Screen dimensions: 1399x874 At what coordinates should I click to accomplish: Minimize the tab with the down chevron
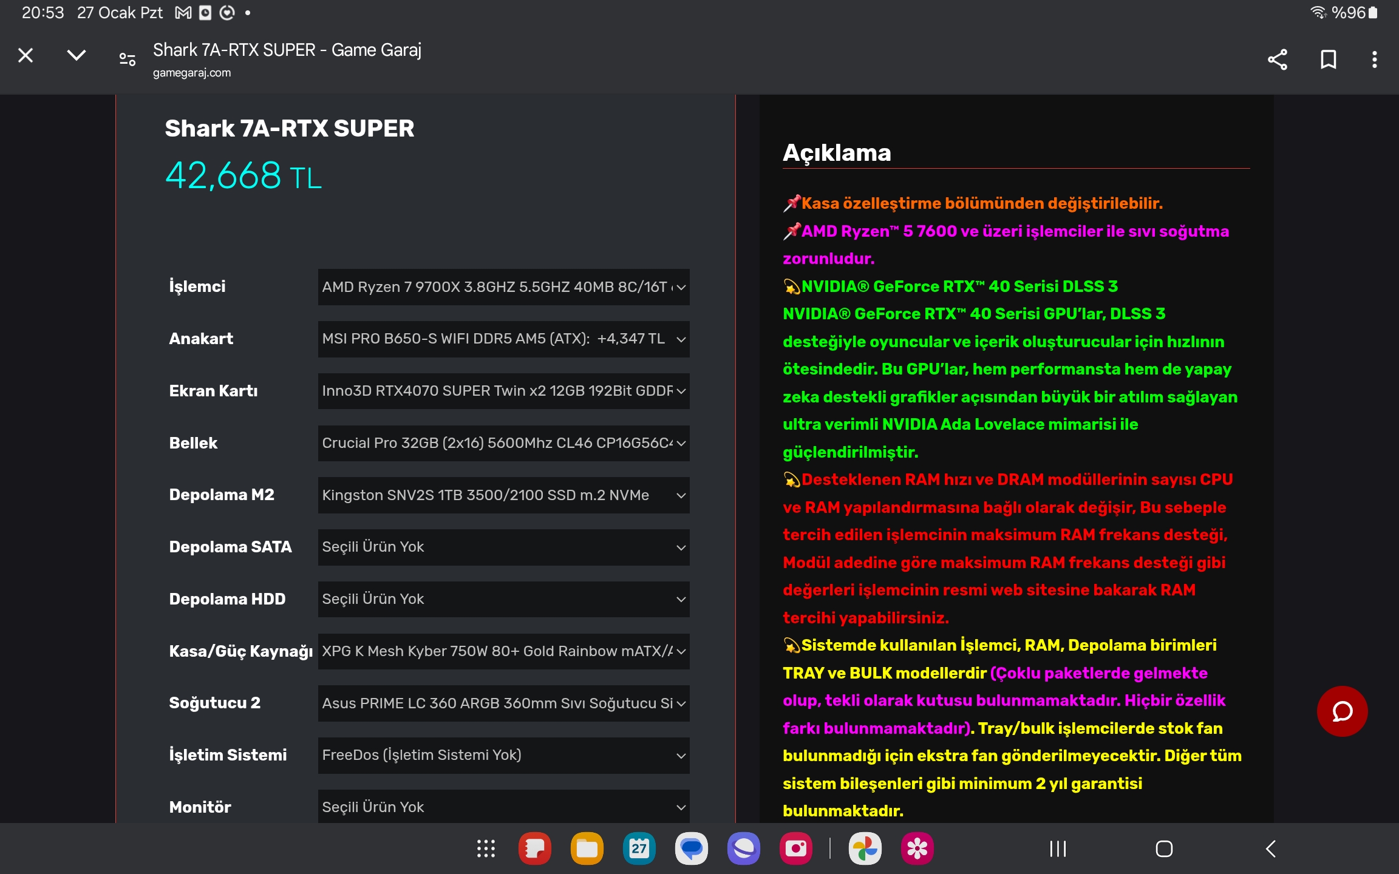pos(76,56)
